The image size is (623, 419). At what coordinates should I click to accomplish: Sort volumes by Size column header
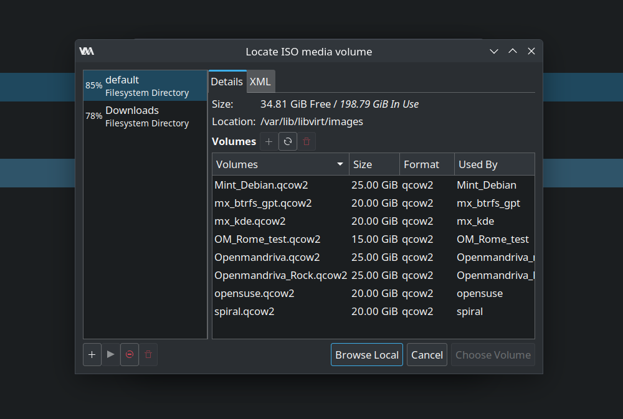point(374,164)
